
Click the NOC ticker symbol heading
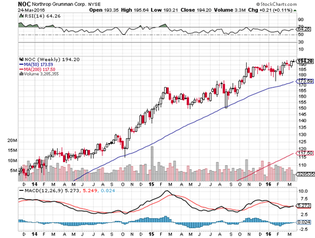click(24, 4)
